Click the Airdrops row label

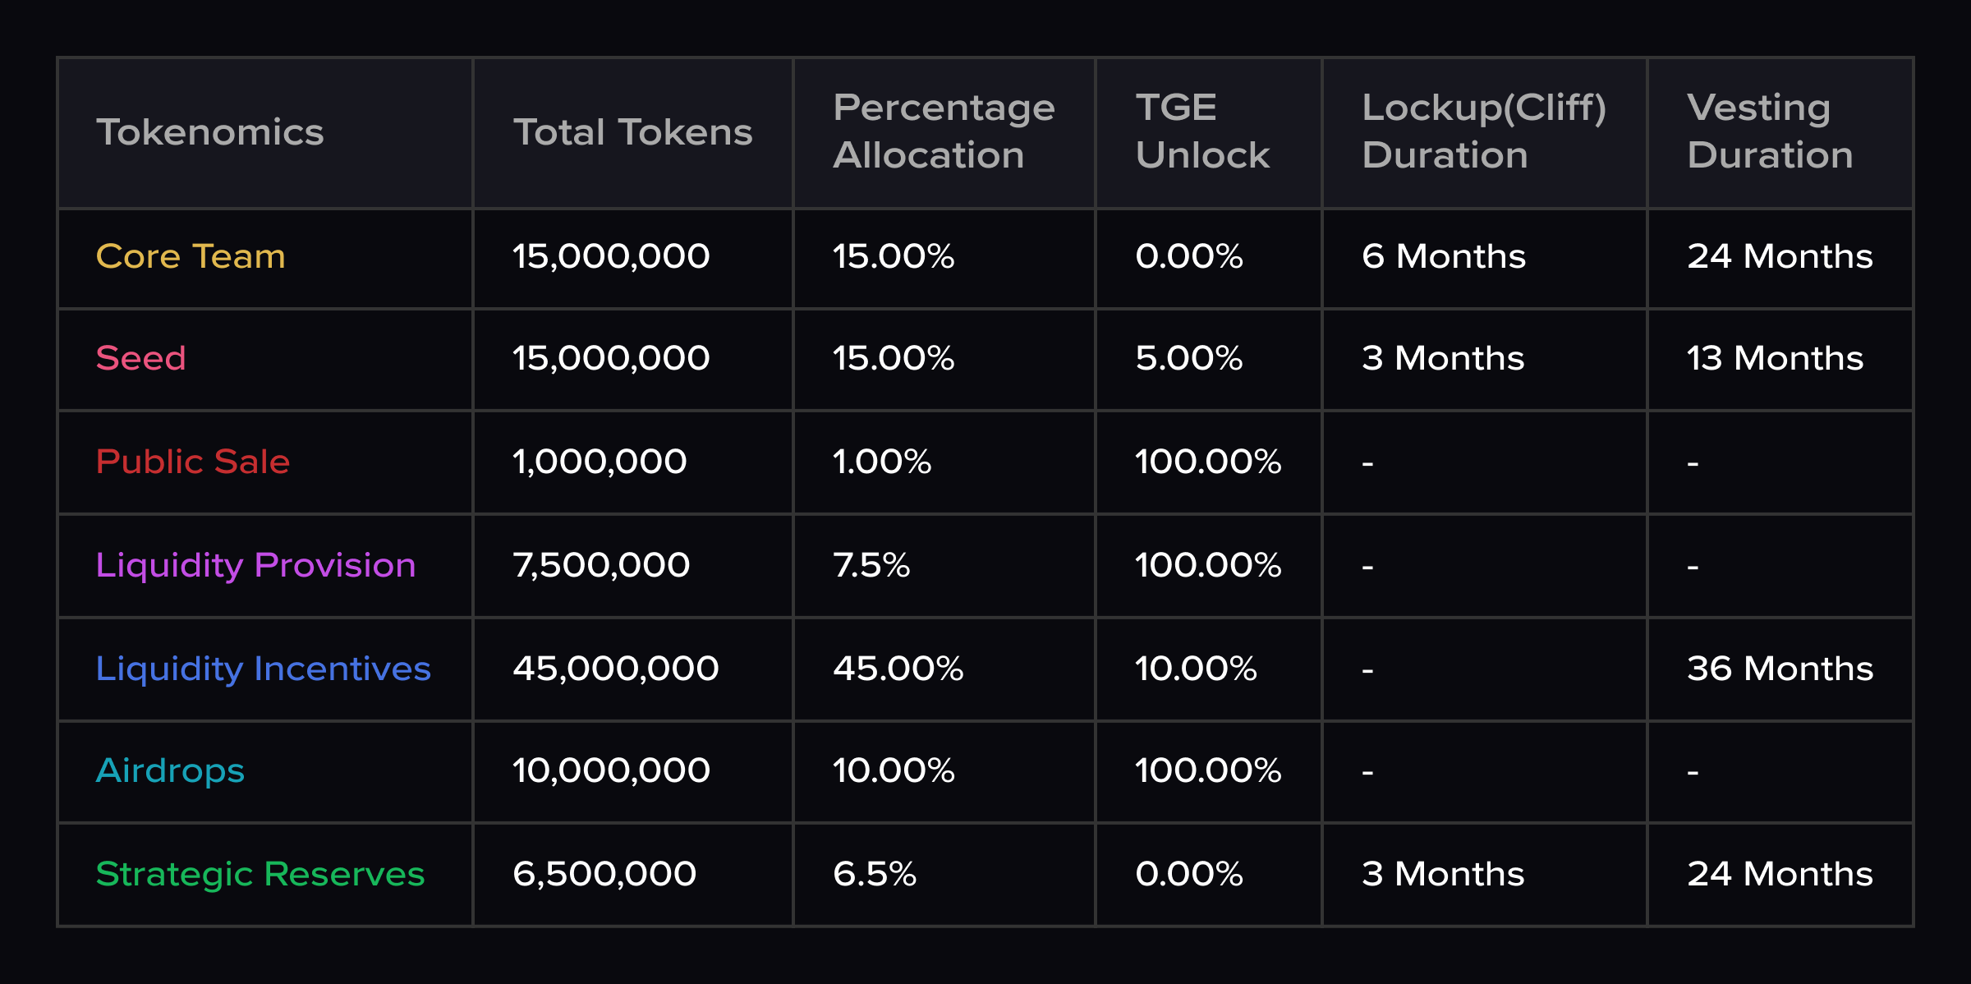coord(170,770)
